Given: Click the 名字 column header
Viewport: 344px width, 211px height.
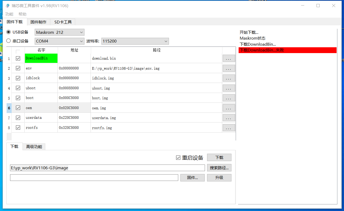Looking at the screenshot, I should click(x=41, y=50).
